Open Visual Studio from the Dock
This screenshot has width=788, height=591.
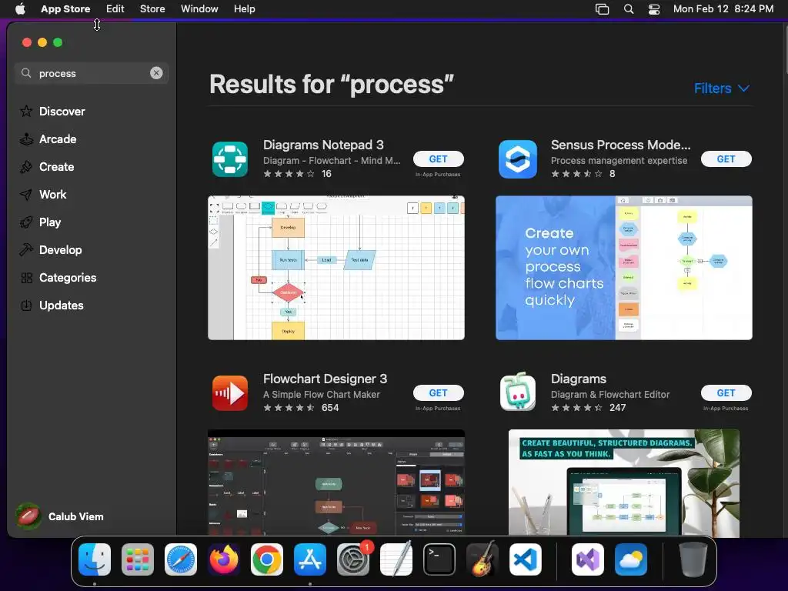(588, 559)
